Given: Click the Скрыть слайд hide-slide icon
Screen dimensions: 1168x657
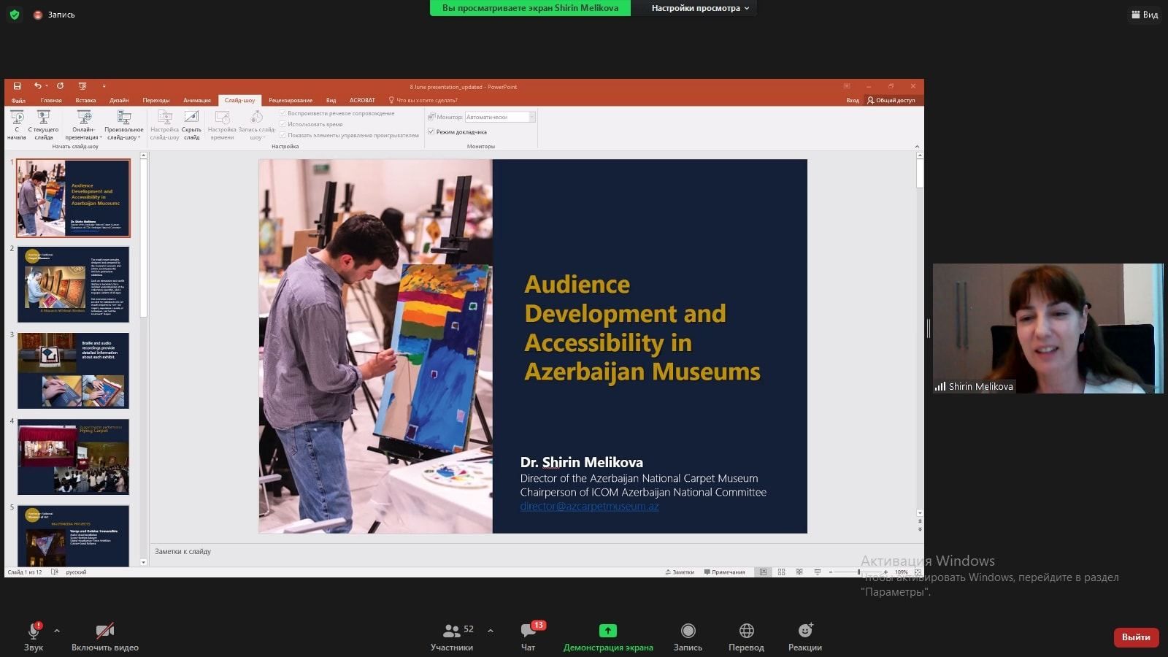Looking at the screenshot, I should (191, 125).
